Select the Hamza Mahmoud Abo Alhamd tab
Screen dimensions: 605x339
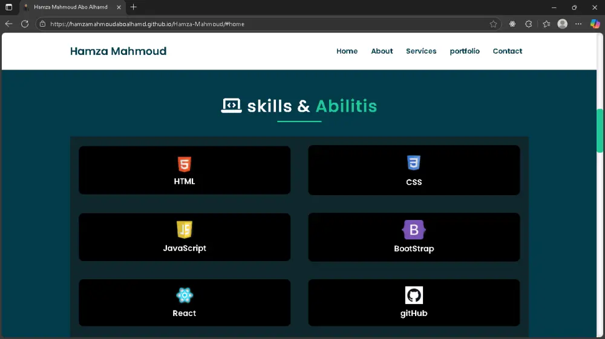[73, 7]
